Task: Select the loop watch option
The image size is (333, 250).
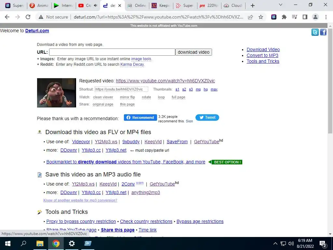Action: pos(161,97)
